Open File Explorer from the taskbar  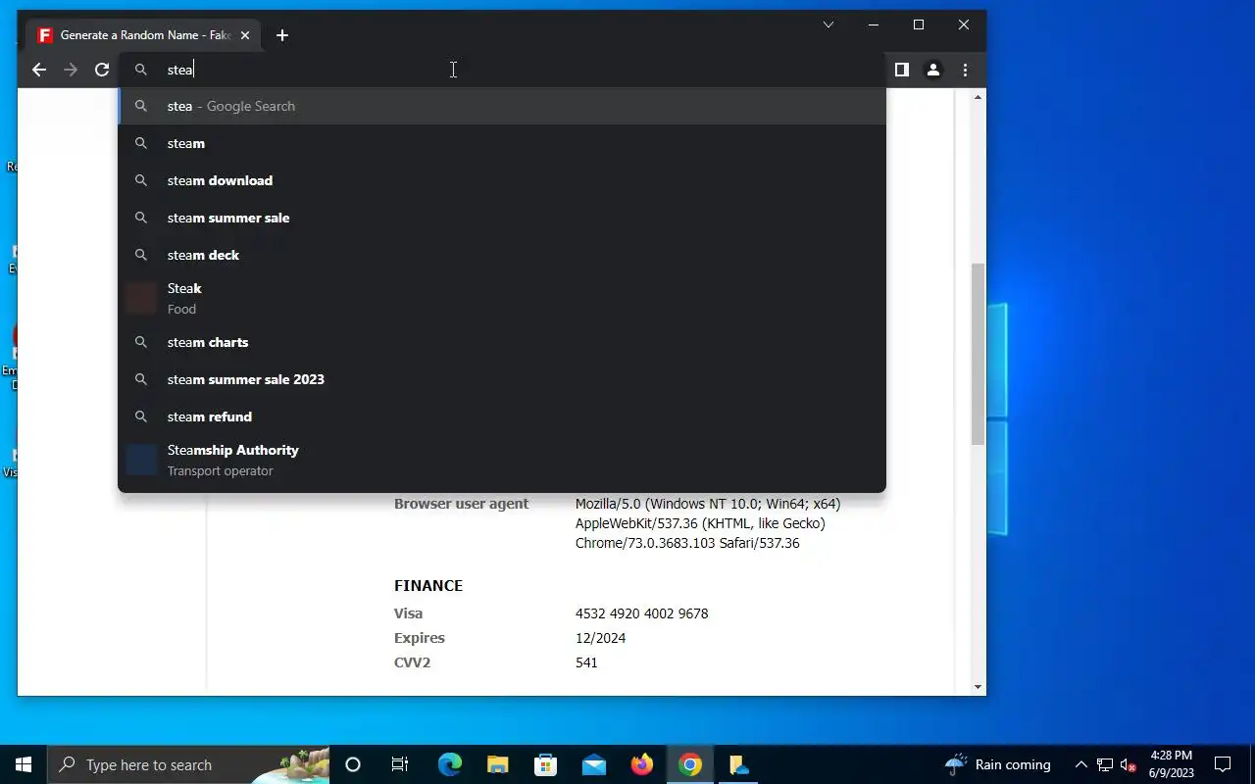click(x=497, y=764)
